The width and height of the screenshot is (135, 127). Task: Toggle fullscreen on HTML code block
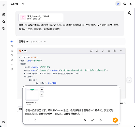point(97,51)
